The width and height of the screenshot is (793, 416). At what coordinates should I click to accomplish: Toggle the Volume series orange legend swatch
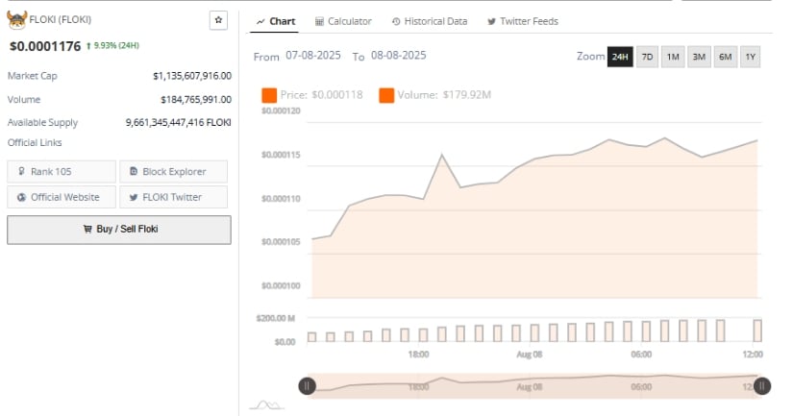coord(386,95)
